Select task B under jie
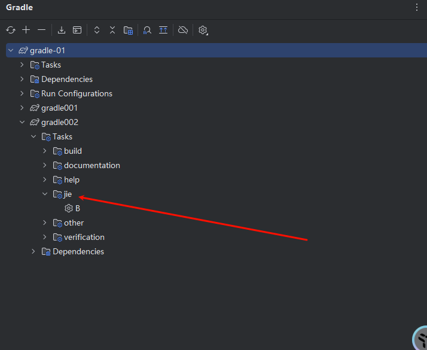The image size is (427, 350). [78, 209]
